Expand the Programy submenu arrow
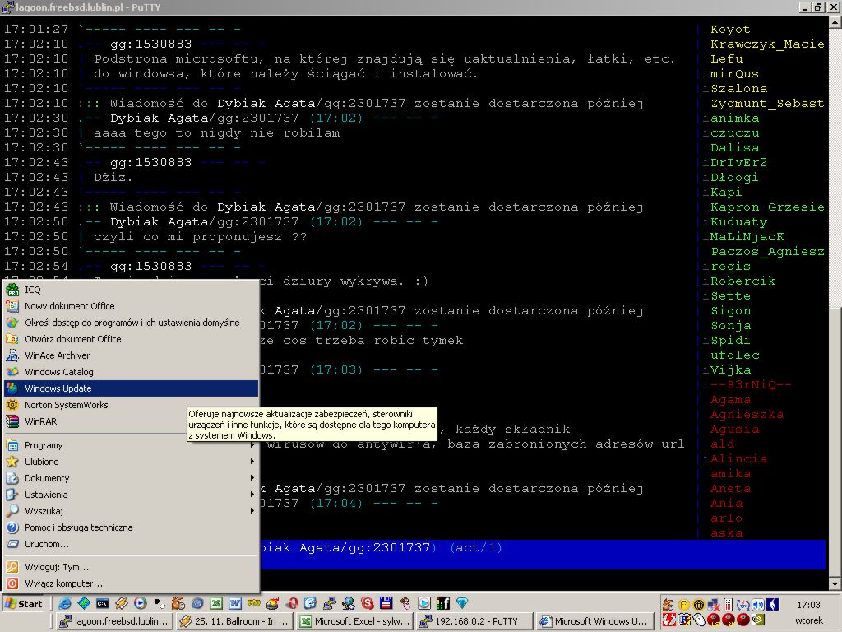 [252, 445]
